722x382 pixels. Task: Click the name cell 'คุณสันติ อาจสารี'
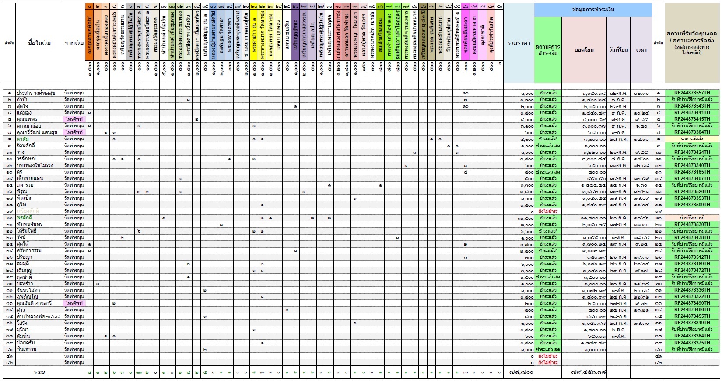click(39, 303)
